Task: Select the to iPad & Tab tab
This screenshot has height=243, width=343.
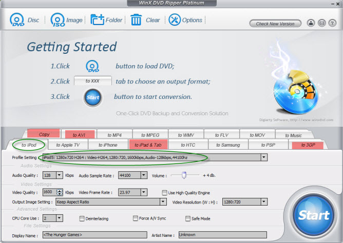Action: 148,145
